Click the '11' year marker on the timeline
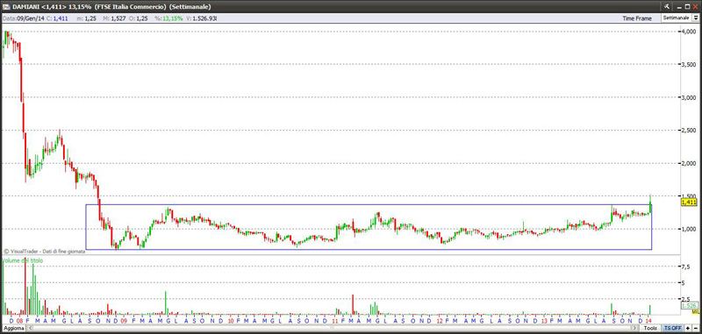 336,321
